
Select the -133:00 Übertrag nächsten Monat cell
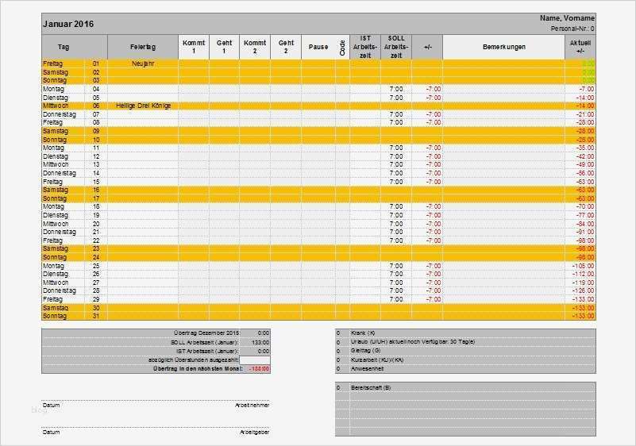(x=255, y=369)
